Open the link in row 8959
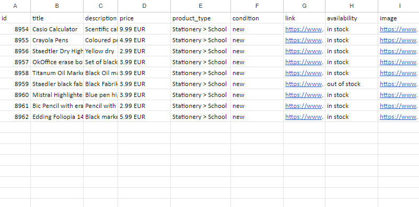This screenshot has height=207, width=419. click(304, 84)
